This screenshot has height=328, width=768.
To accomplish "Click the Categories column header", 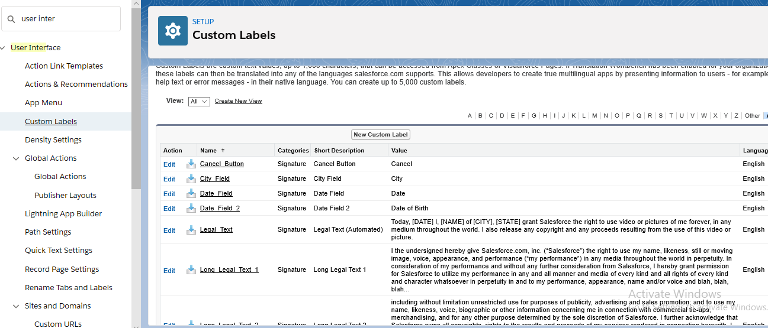I will coord(293,151).
